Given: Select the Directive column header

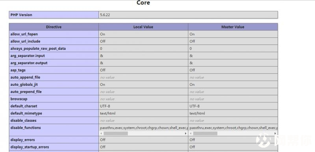Looking at the screenshot, I should [54, 27].
